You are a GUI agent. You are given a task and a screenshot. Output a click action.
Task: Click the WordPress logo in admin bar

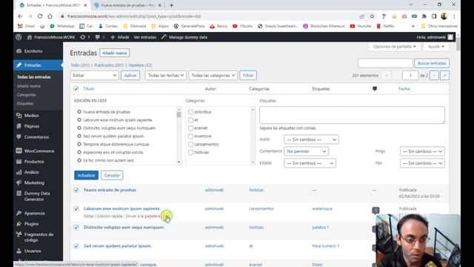click(19, 37)
